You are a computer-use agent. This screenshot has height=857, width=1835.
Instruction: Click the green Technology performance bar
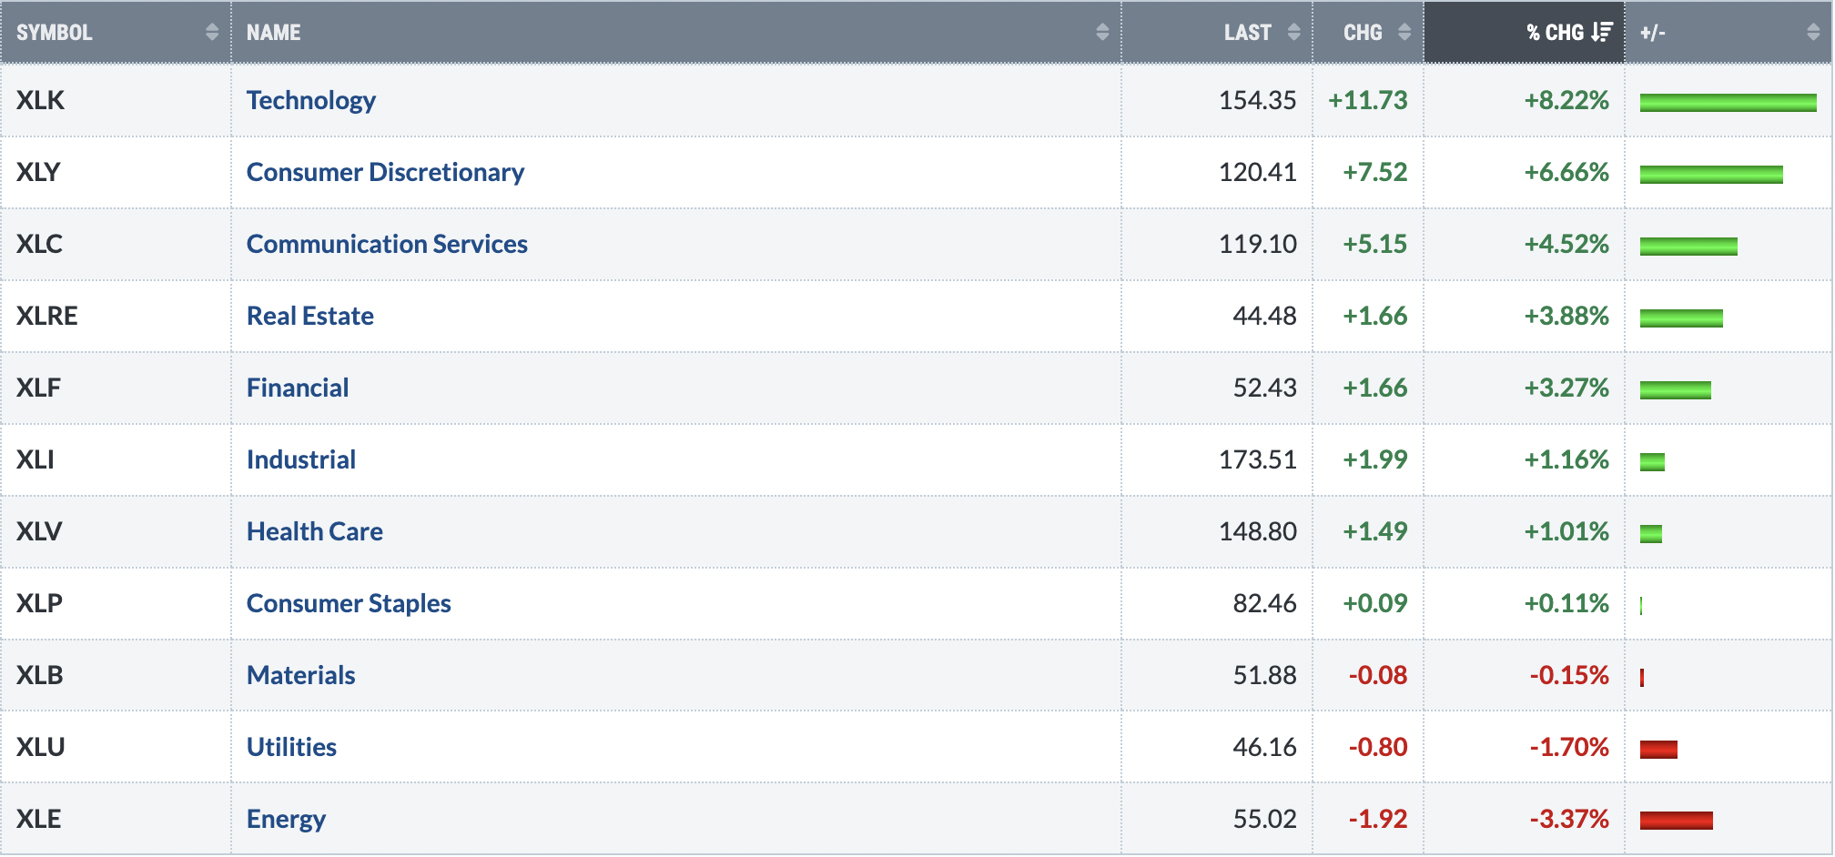pos(1728,102)
